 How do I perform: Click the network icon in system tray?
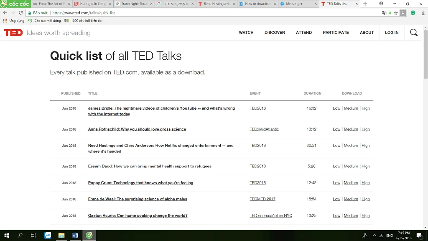click(x=381, y=236)
